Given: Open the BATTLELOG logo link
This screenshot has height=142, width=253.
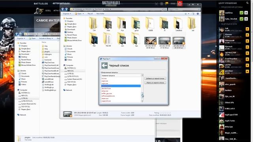Looking at the screenshot, I should click(41, 4).
